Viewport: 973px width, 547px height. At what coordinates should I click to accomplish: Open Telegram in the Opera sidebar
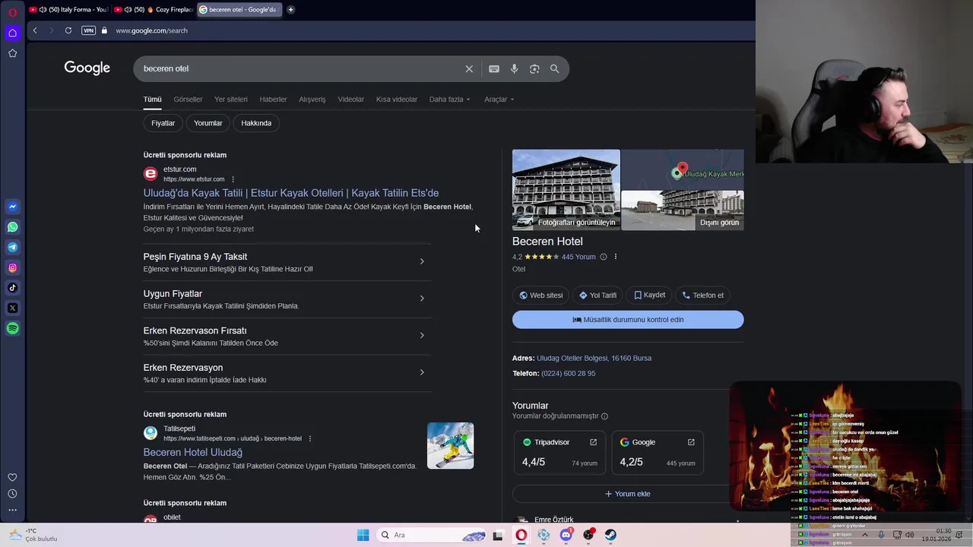[x=12, y=247]
